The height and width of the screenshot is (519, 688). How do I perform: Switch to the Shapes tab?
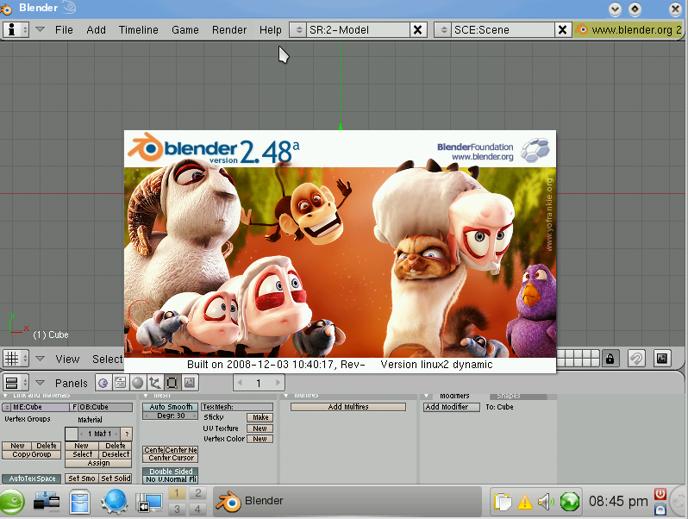pos(518,397)
